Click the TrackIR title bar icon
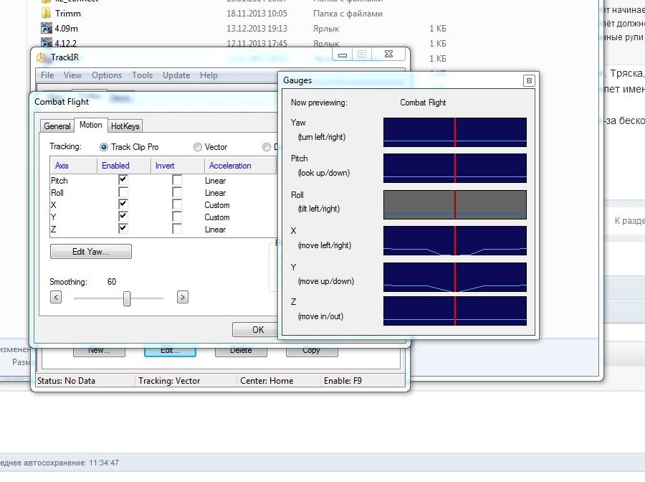The width and height of the screenshot is (645, 482). [x=42, y=57]
